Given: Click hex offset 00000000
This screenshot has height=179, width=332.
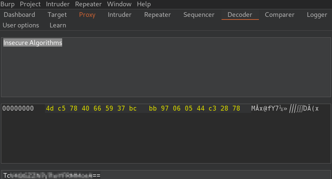Looking at the screenshot, I should 18,108.
